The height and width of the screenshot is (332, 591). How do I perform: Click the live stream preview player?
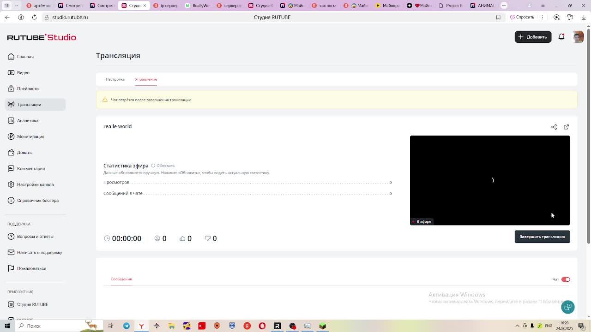click(490, 180)
